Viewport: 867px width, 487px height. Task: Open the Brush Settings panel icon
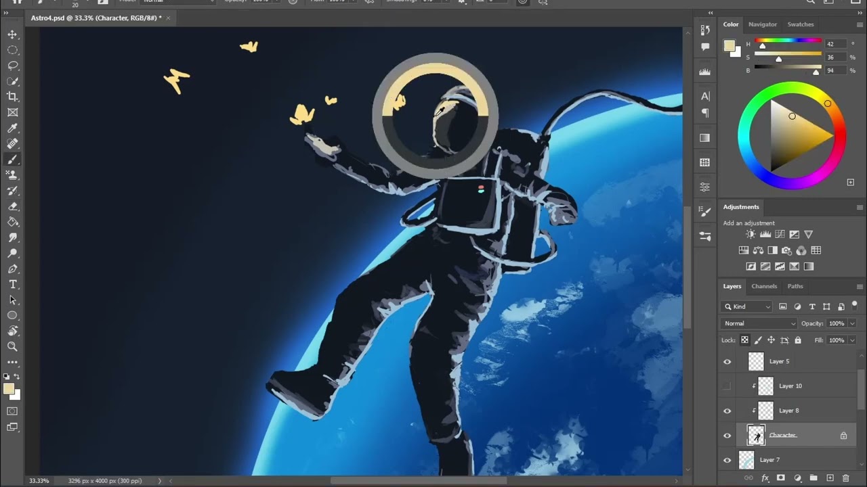705,212
